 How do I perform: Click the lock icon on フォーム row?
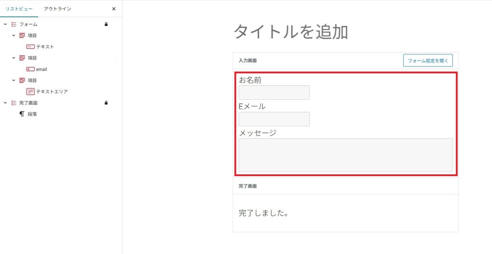click(x=106, y=24)
